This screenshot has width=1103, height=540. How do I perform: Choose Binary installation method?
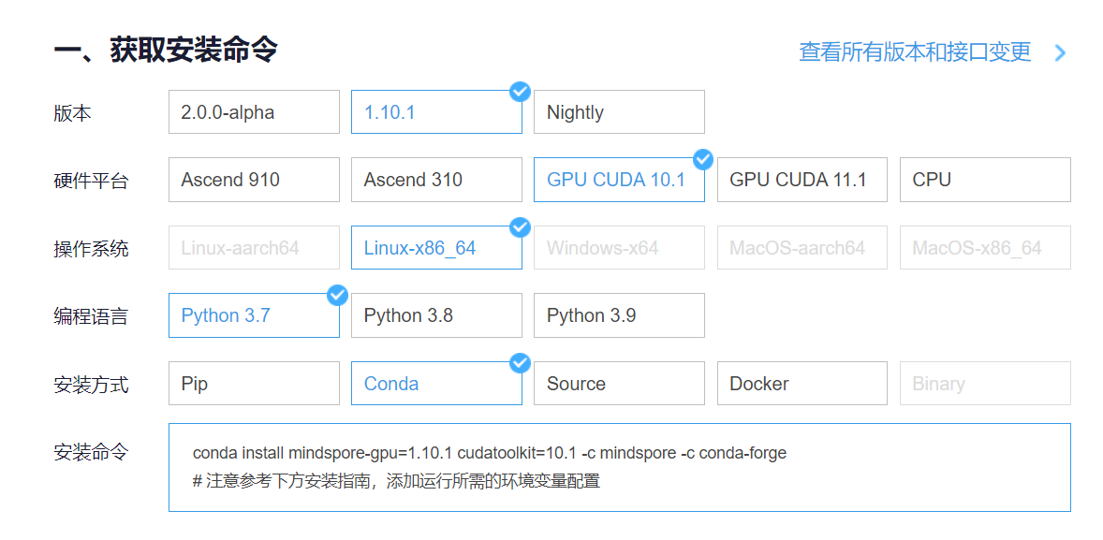click(x=986, y=383)
